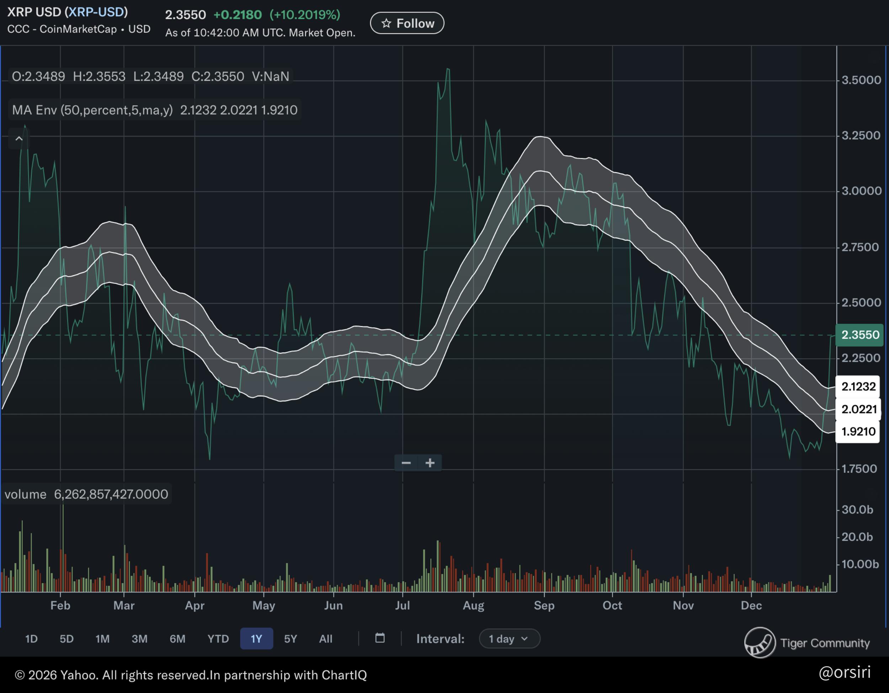Select the 1D time range
This screenshot has width=889, height=693.
(31, 639)
